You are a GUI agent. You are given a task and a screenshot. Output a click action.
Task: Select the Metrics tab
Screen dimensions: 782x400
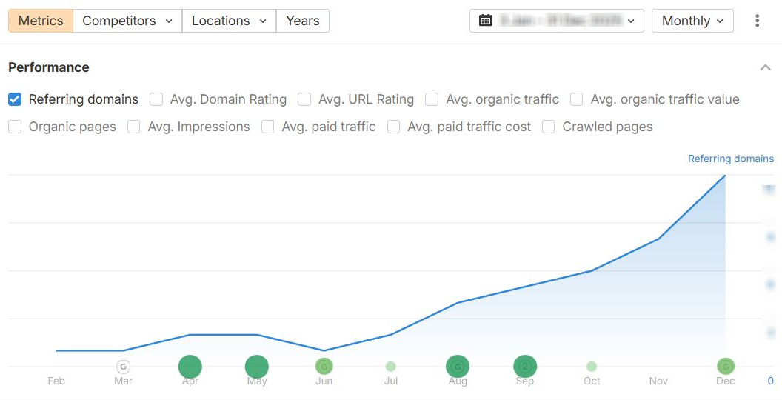tap(41, 21)
